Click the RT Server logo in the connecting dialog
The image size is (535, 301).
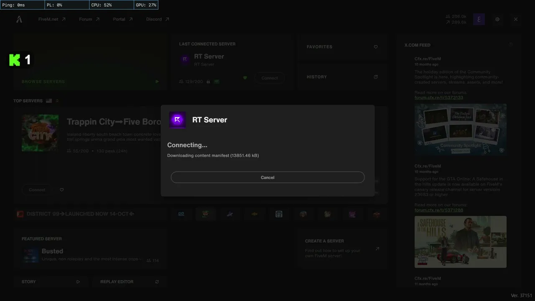click(177, 120)
